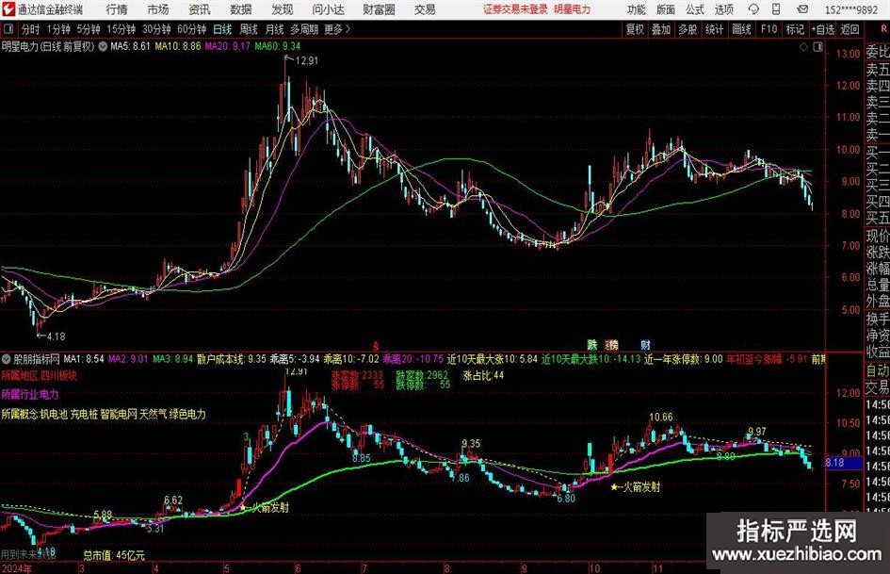Switch to 15分钟 chart period
Screen dimensions: 890x574
click(x=121, y=29)
